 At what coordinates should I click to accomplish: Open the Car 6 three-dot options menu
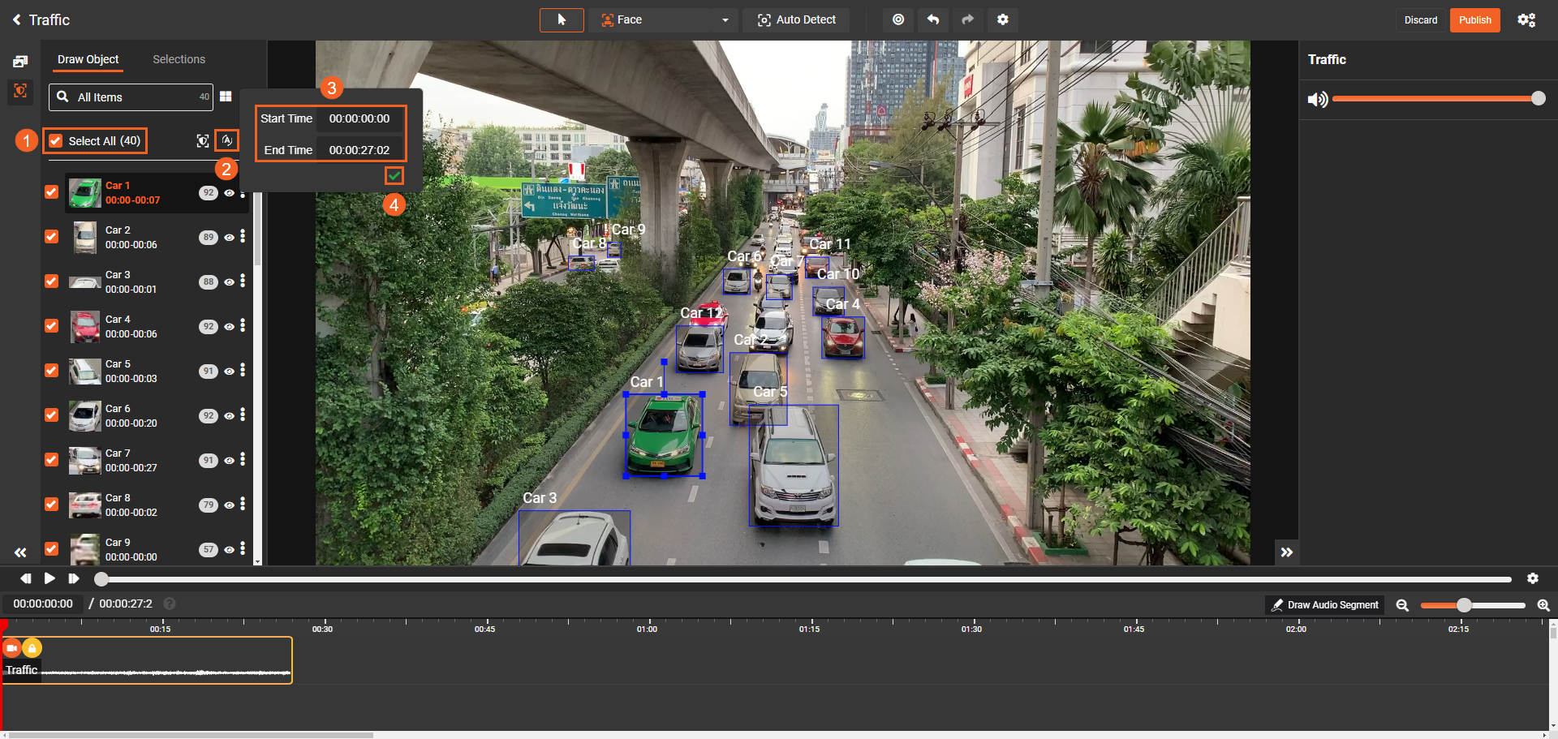click(243, 415)
